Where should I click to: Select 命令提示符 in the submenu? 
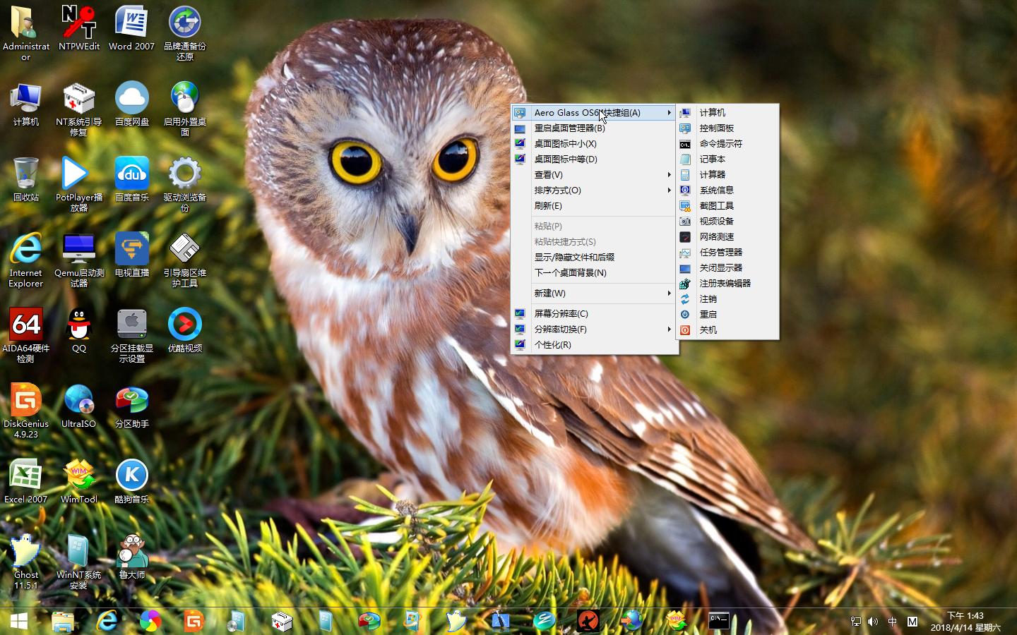point(727,143)
